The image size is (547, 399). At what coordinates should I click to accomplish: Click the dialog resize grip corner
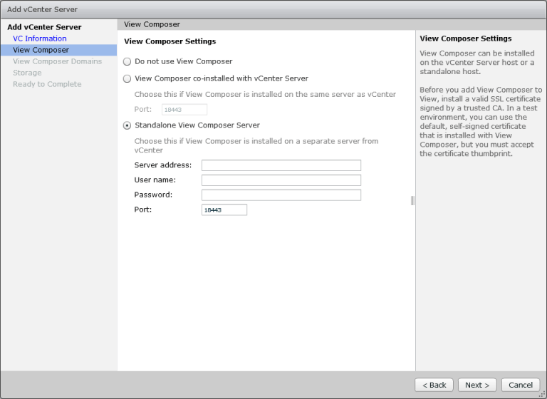(543, 395)
